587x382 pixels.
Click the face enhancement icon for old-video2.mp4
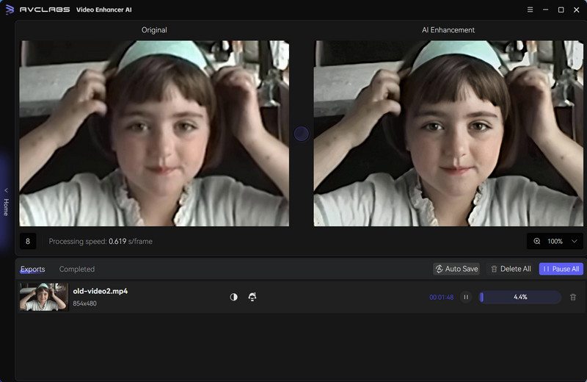(252, 297)
